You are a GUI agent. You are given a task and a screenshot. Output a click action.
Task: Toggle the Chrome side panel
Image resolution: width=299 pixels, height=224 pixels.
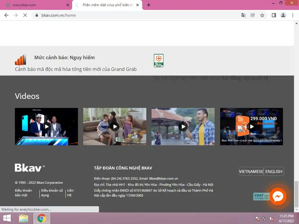[274, 15]
